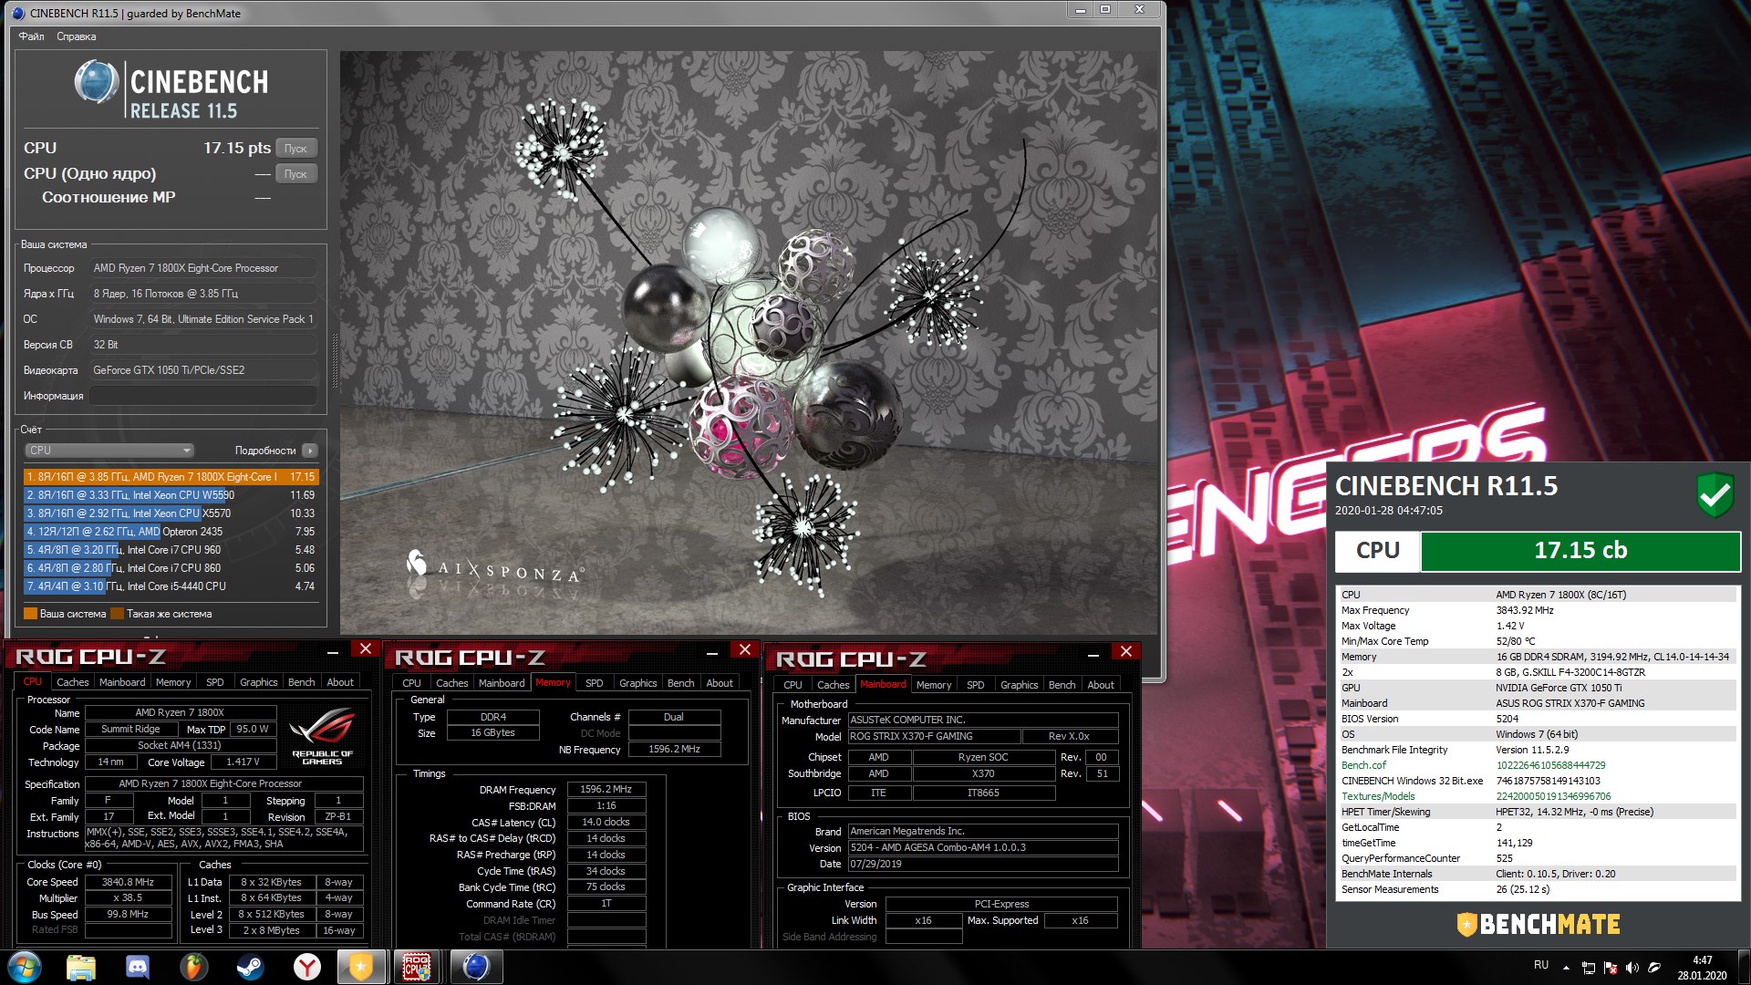
Task: Click the AIXSPONZA logo in render
Action: [494, 567]
